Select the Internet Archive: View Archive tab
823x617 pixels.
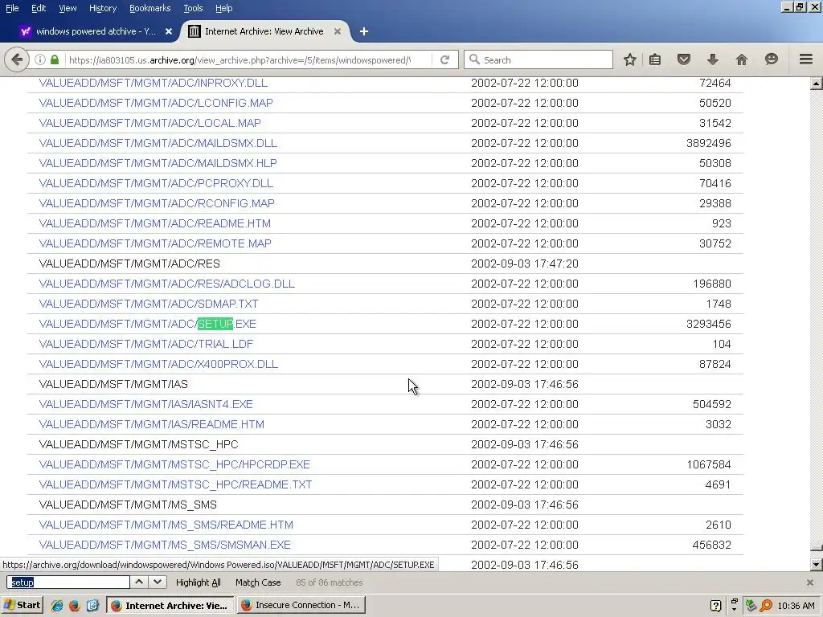(264, 31)
